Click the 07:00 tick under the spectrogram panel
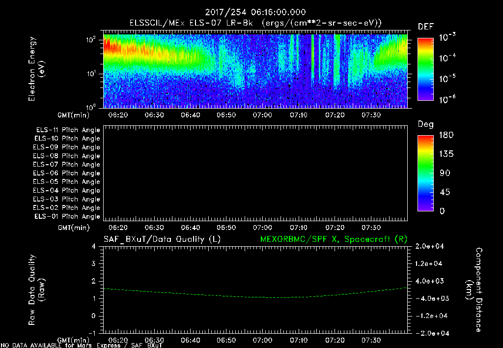503x348 pixels. coord(262,115)
